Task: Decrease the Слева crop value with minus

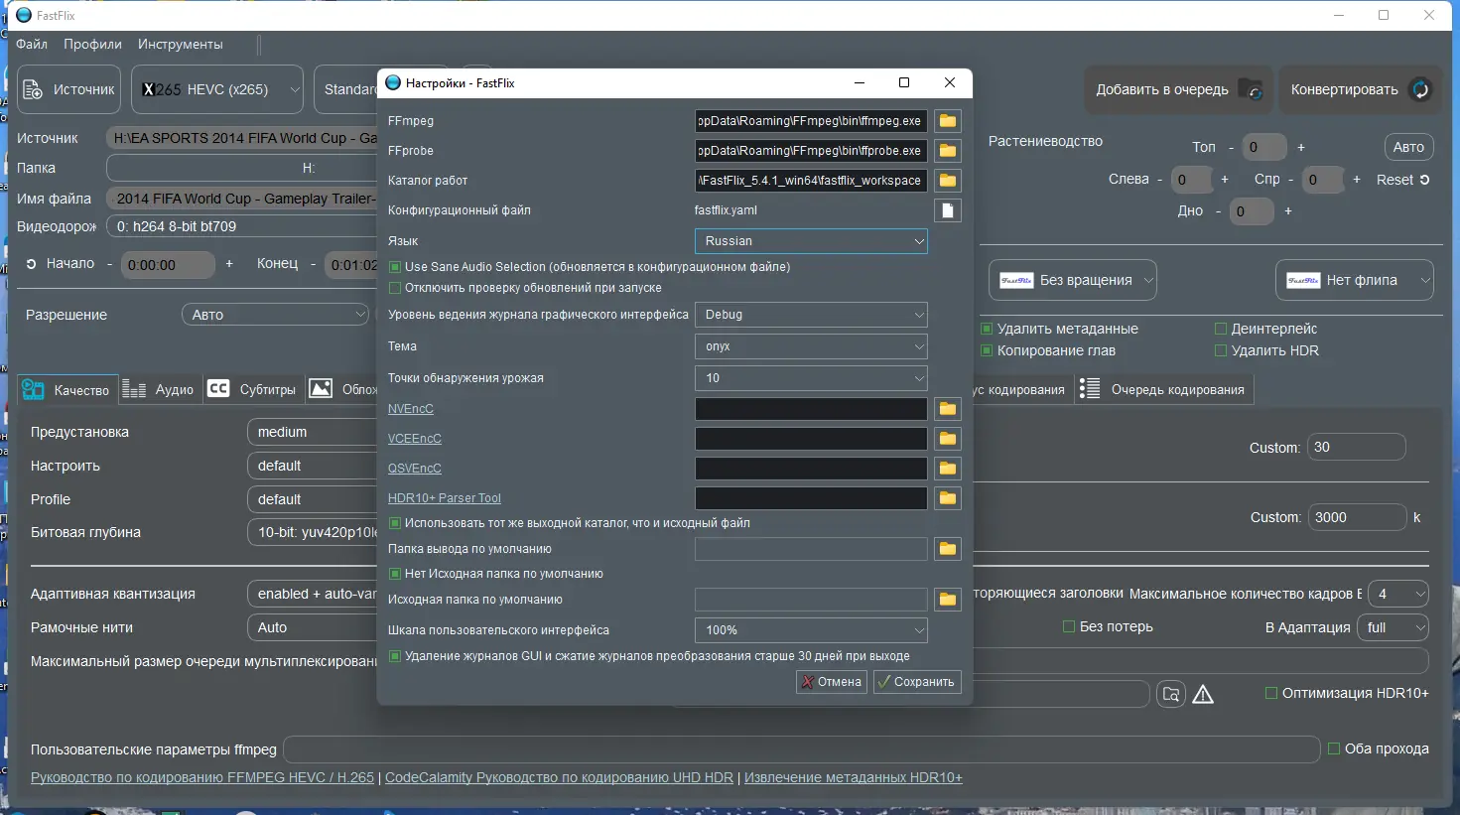Action: click(x=1159, y=180)
